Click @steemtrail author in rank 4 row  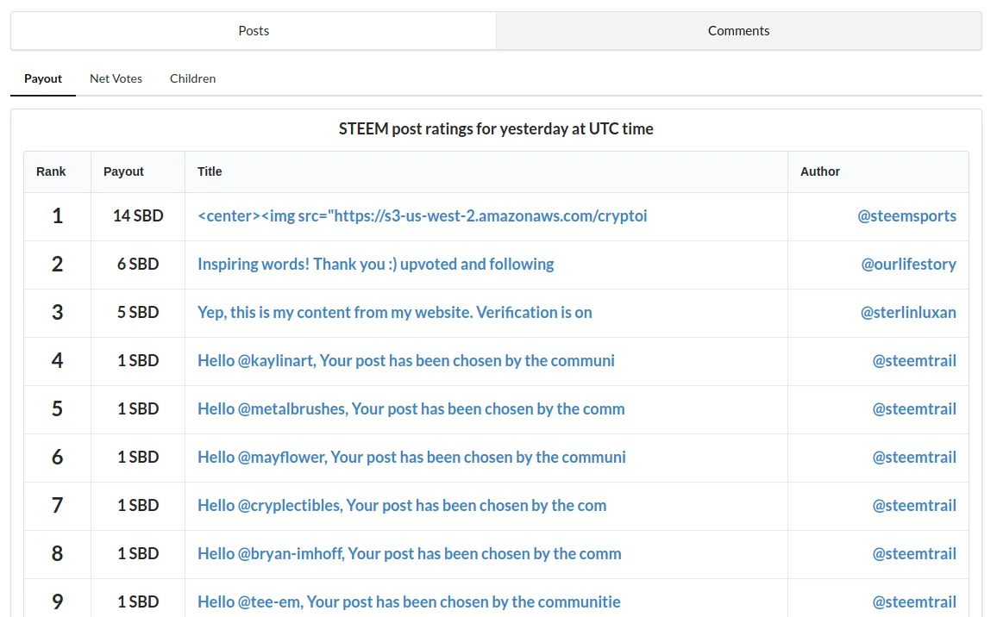click(914, 361)
